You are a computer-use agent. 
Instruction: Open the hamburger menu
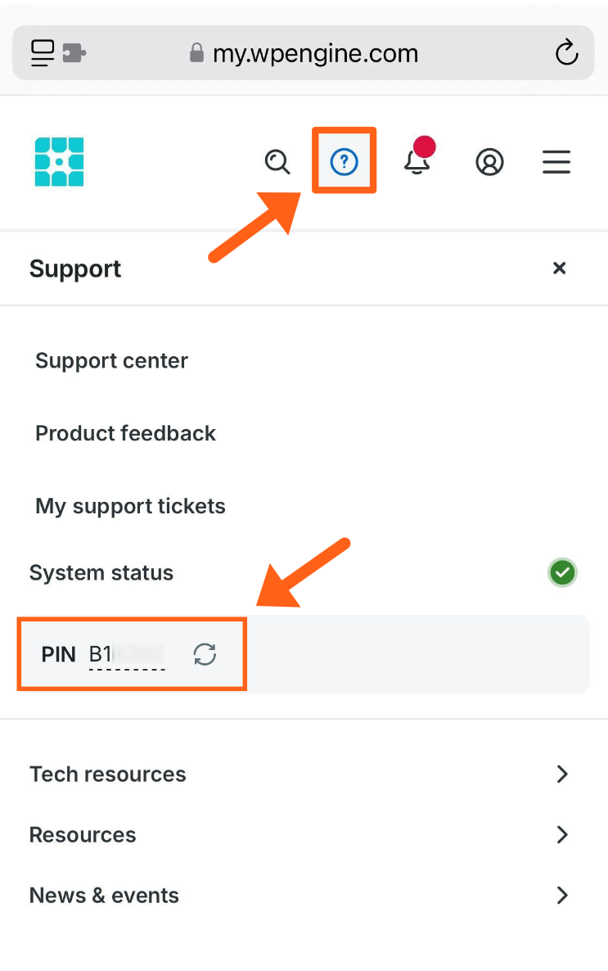click(556, 162)
